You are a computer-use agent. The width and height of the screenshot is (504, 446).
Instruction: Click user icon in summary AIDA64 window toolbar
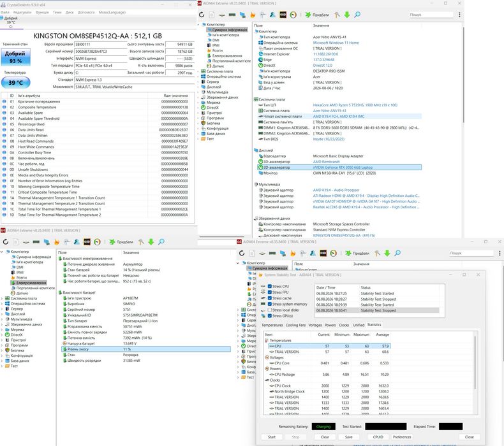click(x=272, y=15)
